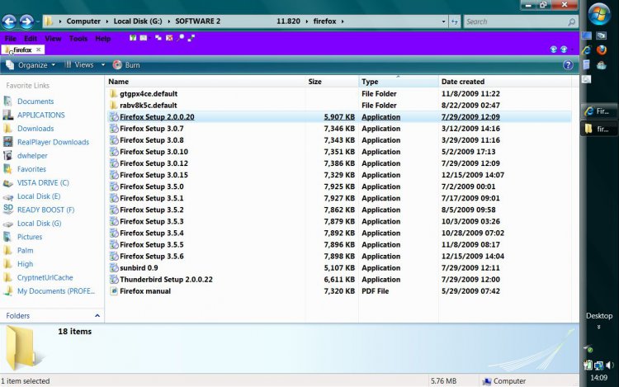Sort by the Size column header
This screenshot has height=387, width=619.
(332, 82)
